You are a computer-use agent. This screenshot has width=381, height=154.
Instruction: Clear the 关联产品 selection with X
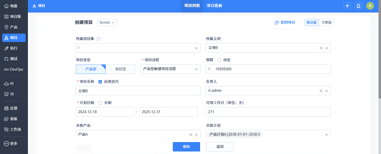191,135
